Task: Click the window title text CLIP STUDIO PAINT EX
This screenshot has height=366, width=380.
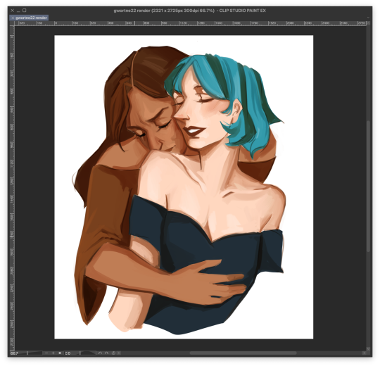Action: coord(242,11)
